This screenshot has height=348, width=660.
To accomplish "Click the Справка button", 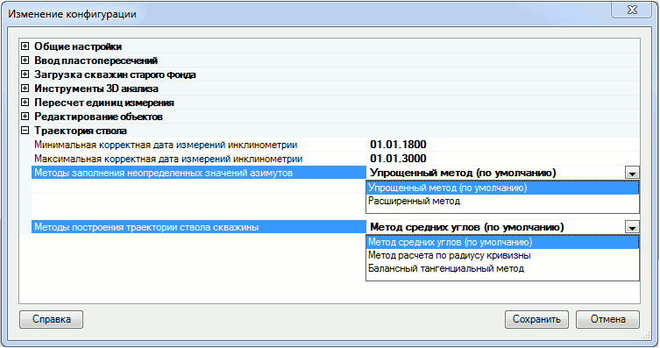I will [x=52, y=319].
